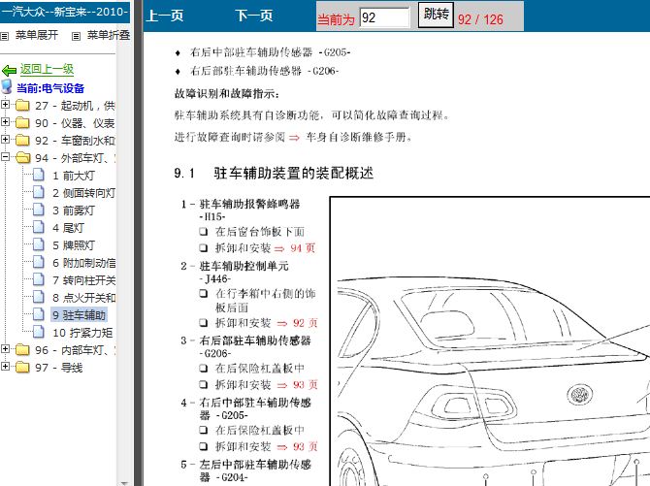The height and width of the screenshot is (486, 650).
Task: Click the page number input field
Action: point(384,17)
